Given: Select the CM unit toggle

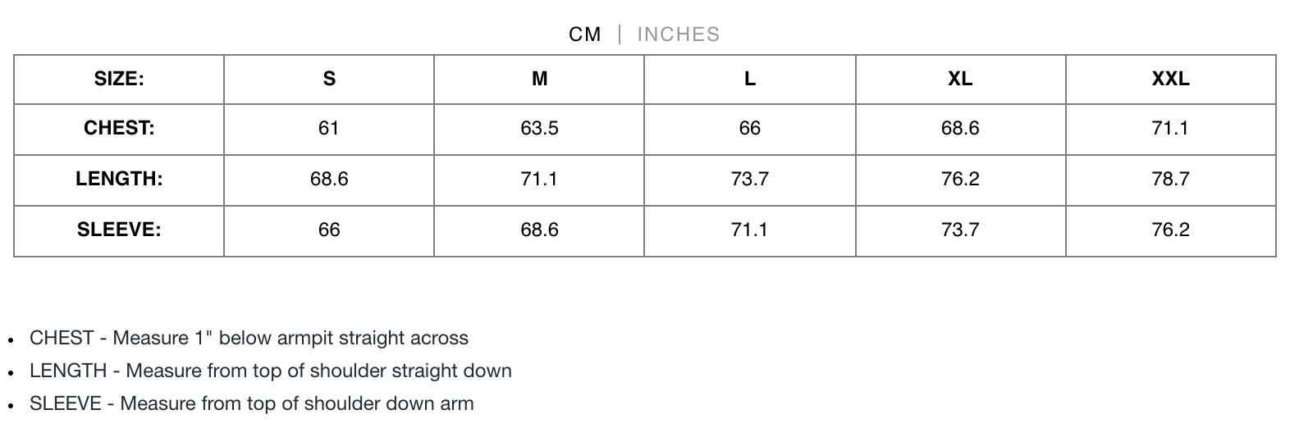Looking at the screenshot, I should point(584,34).
